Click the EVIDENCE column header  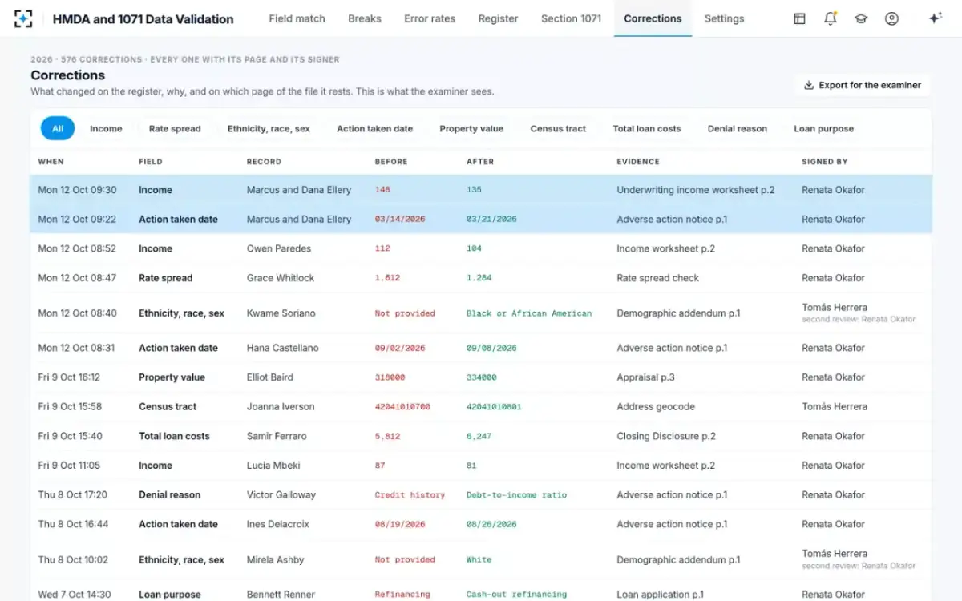pyautogui.click(x=638, y=162)
